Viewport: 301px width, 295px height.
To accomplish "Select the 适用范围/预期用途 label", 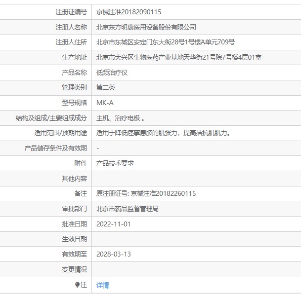I will click(61, 133).
